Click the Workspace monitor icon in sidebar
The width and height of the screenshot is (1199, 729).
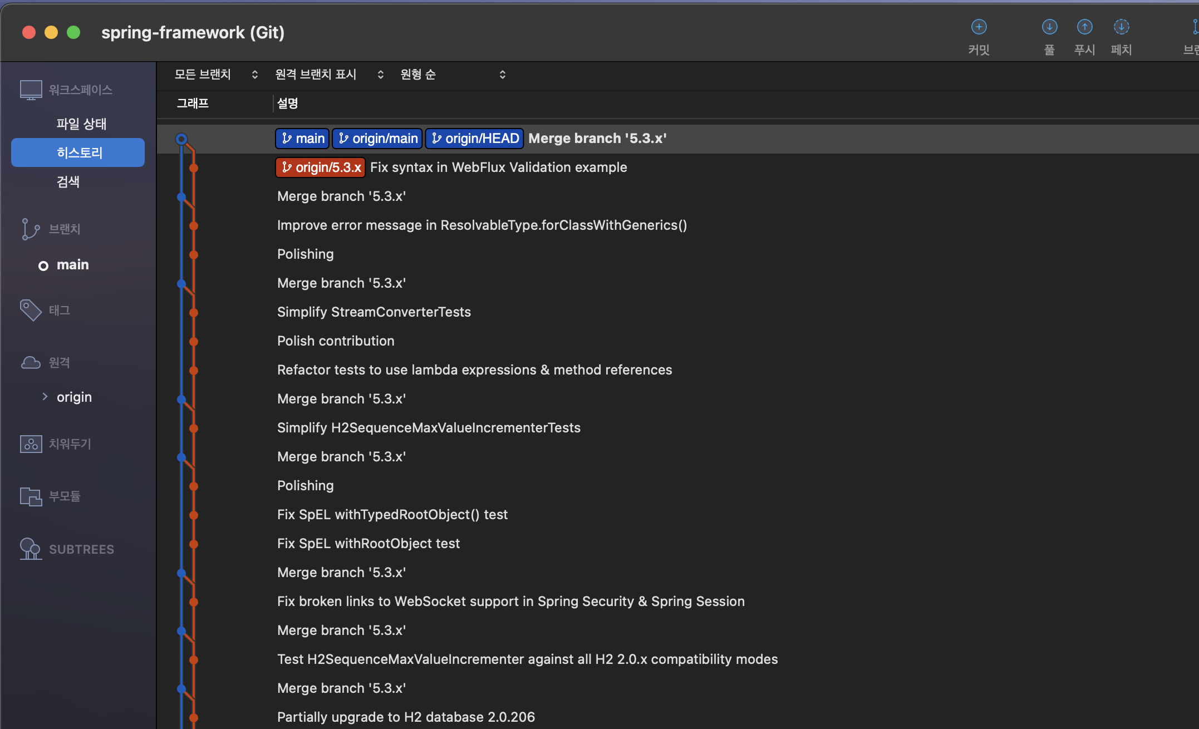pos(31,90)
